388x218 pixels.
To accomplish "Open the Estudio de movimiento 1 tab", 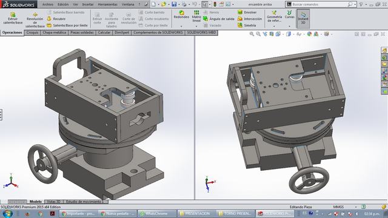I will pos(84,202).
